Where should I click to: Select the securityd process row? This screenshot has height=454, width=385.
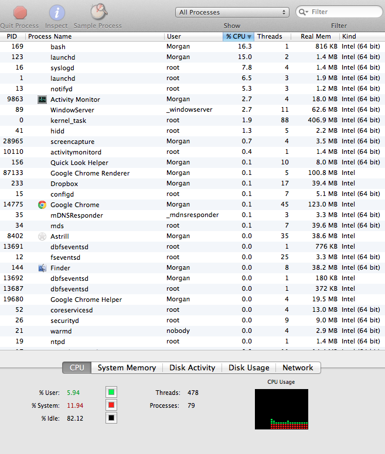192,321
